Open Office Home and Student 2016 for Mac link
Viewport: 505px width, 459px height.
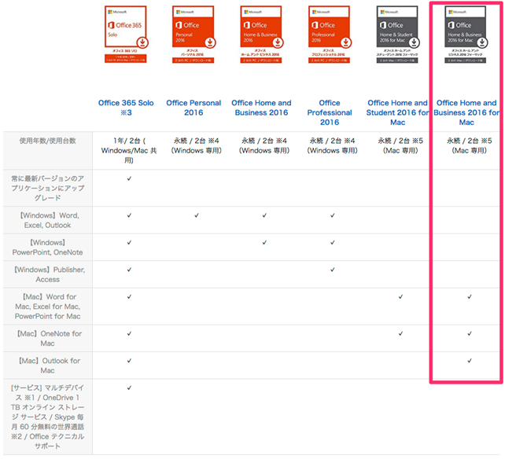(398, 112)
